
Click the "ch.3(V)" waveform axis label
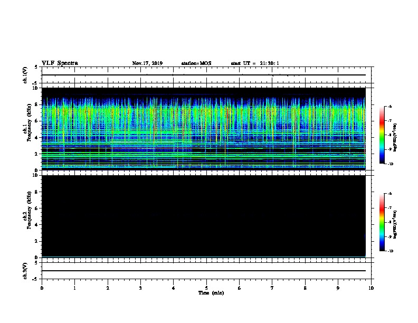click(x=25, y=271)
